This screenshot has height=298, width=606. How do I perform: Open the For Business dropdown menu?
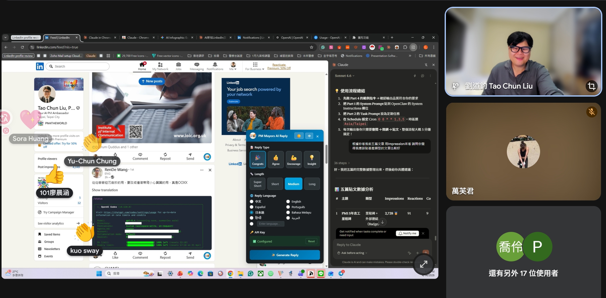click(x=255, y=66)
